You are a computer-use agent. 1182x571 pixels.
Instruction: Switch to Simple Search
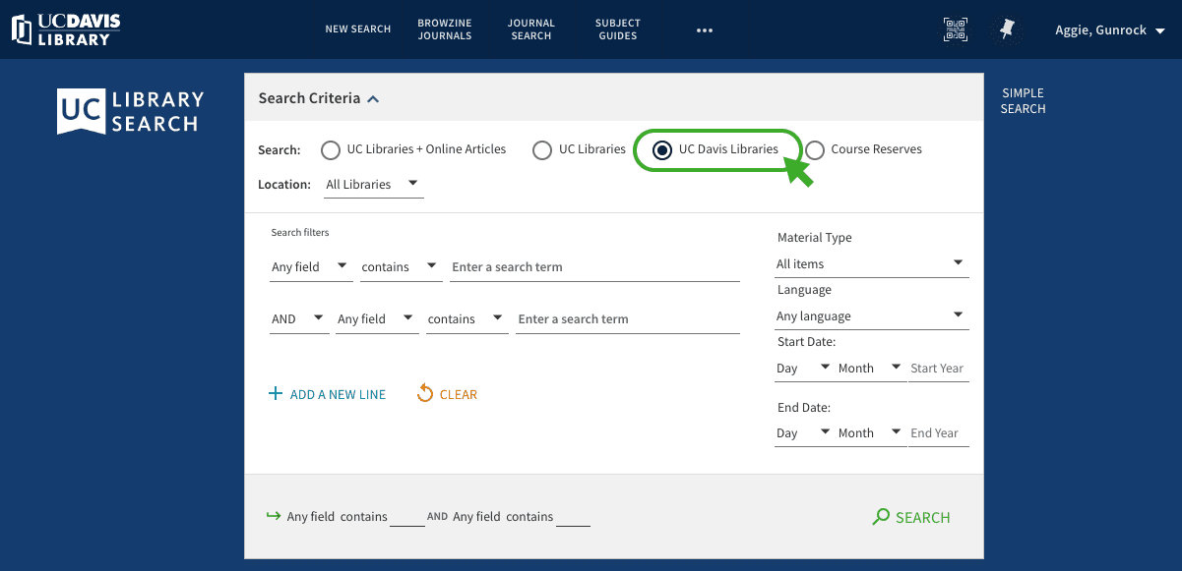click(x=1023, y=101)
